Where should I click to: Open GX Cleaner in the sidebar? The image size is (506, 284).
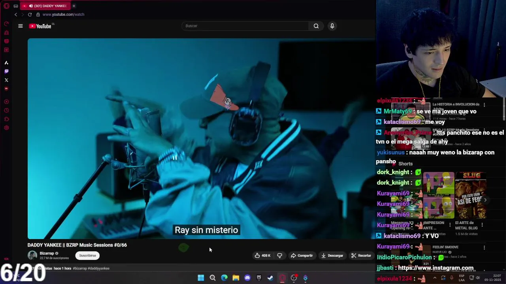pos(6,33)
